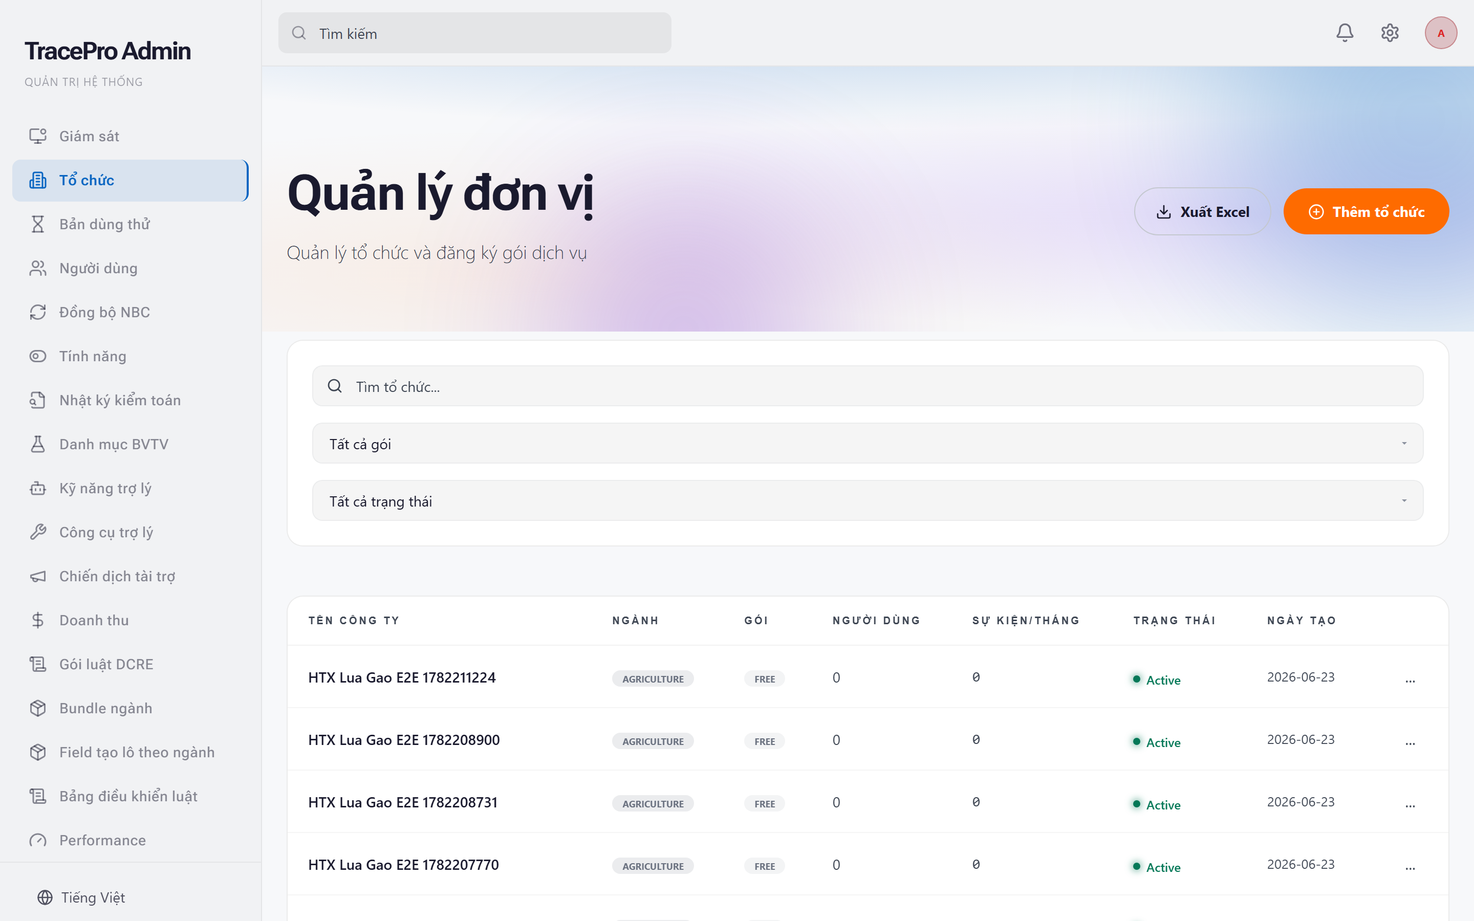Expand the Tất cả trạng thái dropdown
The height and width of the screenshot is (921, 1474).
tap(868, 501)
